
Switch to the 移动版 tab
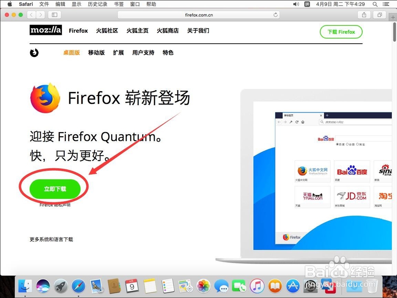point(96,52)
